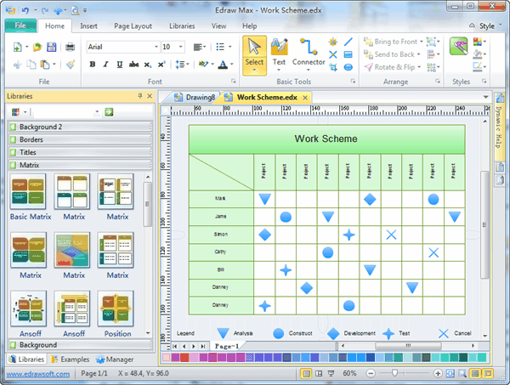Switch to the Page Layout ribbon tab
510x385 pixels.
coord(133,26)
